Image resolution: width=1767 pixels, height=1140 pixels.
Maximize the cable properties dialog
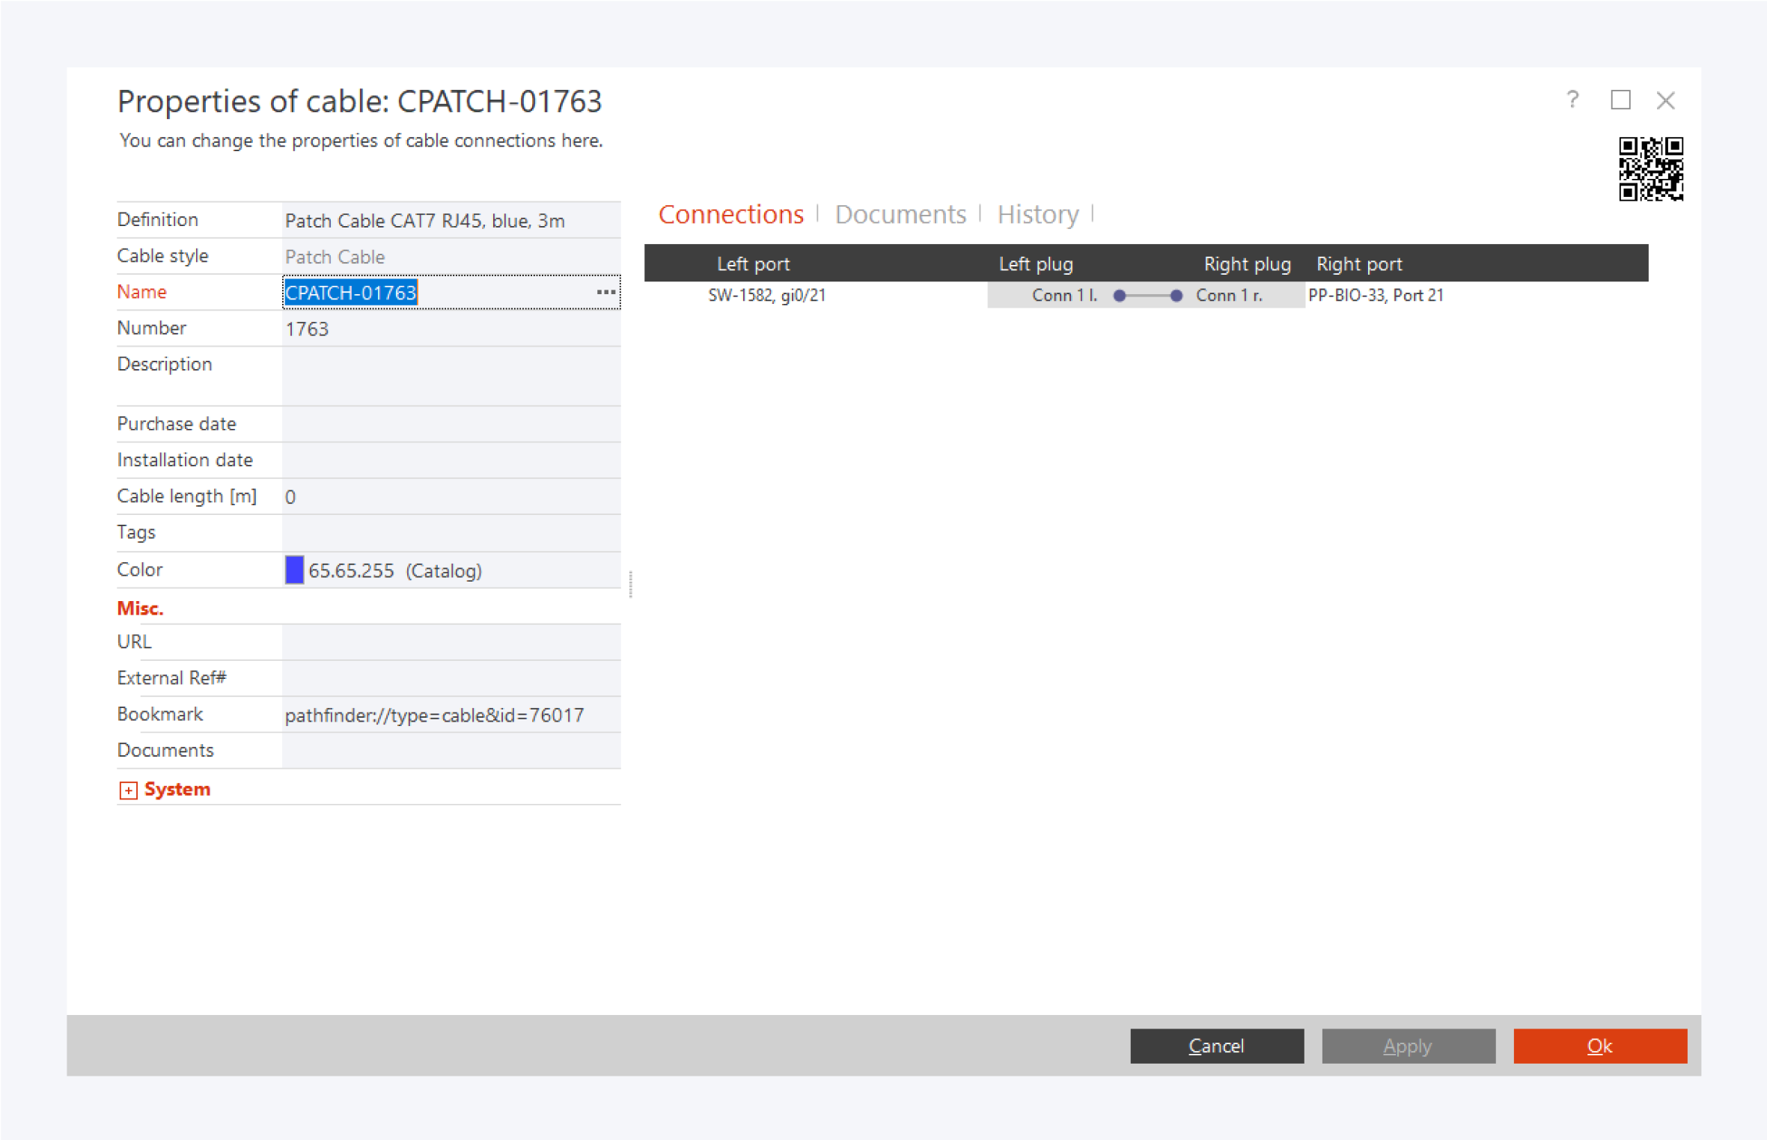click(1620, 100)
